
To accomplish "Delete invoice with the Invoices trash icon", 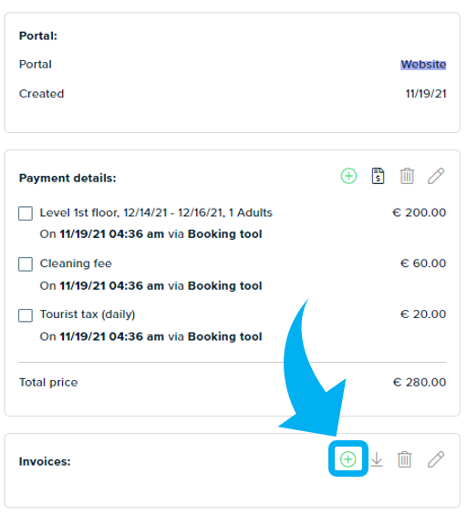I will 404,459.
